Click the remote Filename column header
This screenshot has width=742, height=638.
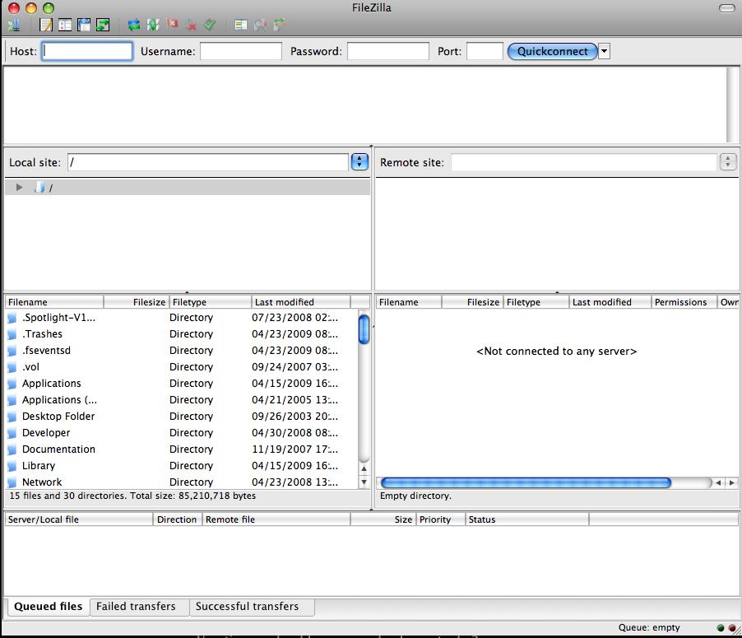point(409,301)
